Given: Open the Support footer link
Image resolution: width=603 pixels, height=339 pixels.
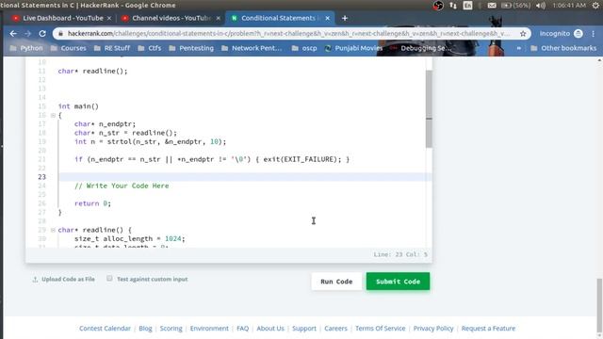Looking at the screenshot, I should pos(304,329).
